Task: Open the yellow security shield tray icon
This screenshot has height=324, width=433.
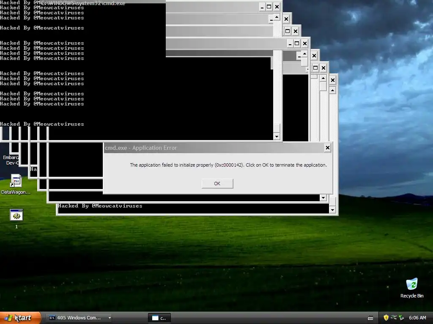Action: (386, 318)
